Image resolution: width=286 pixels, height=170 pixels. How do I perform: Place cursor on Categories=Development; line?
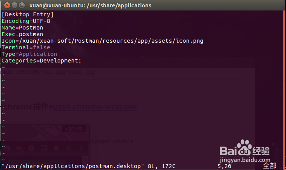point(41,61)
